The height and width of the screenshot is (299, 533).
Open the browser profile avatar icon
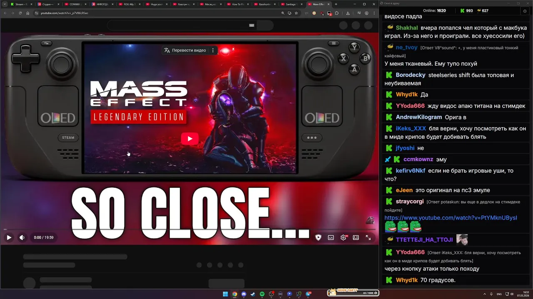366,13
